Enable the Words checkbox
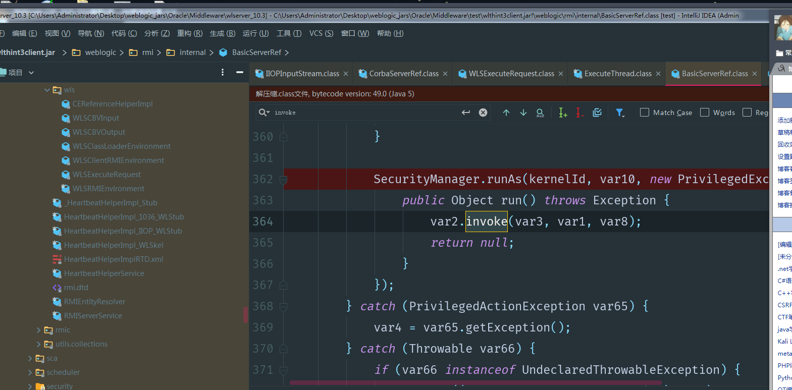This screenshot has width=792, height=390. coord(705,113)
